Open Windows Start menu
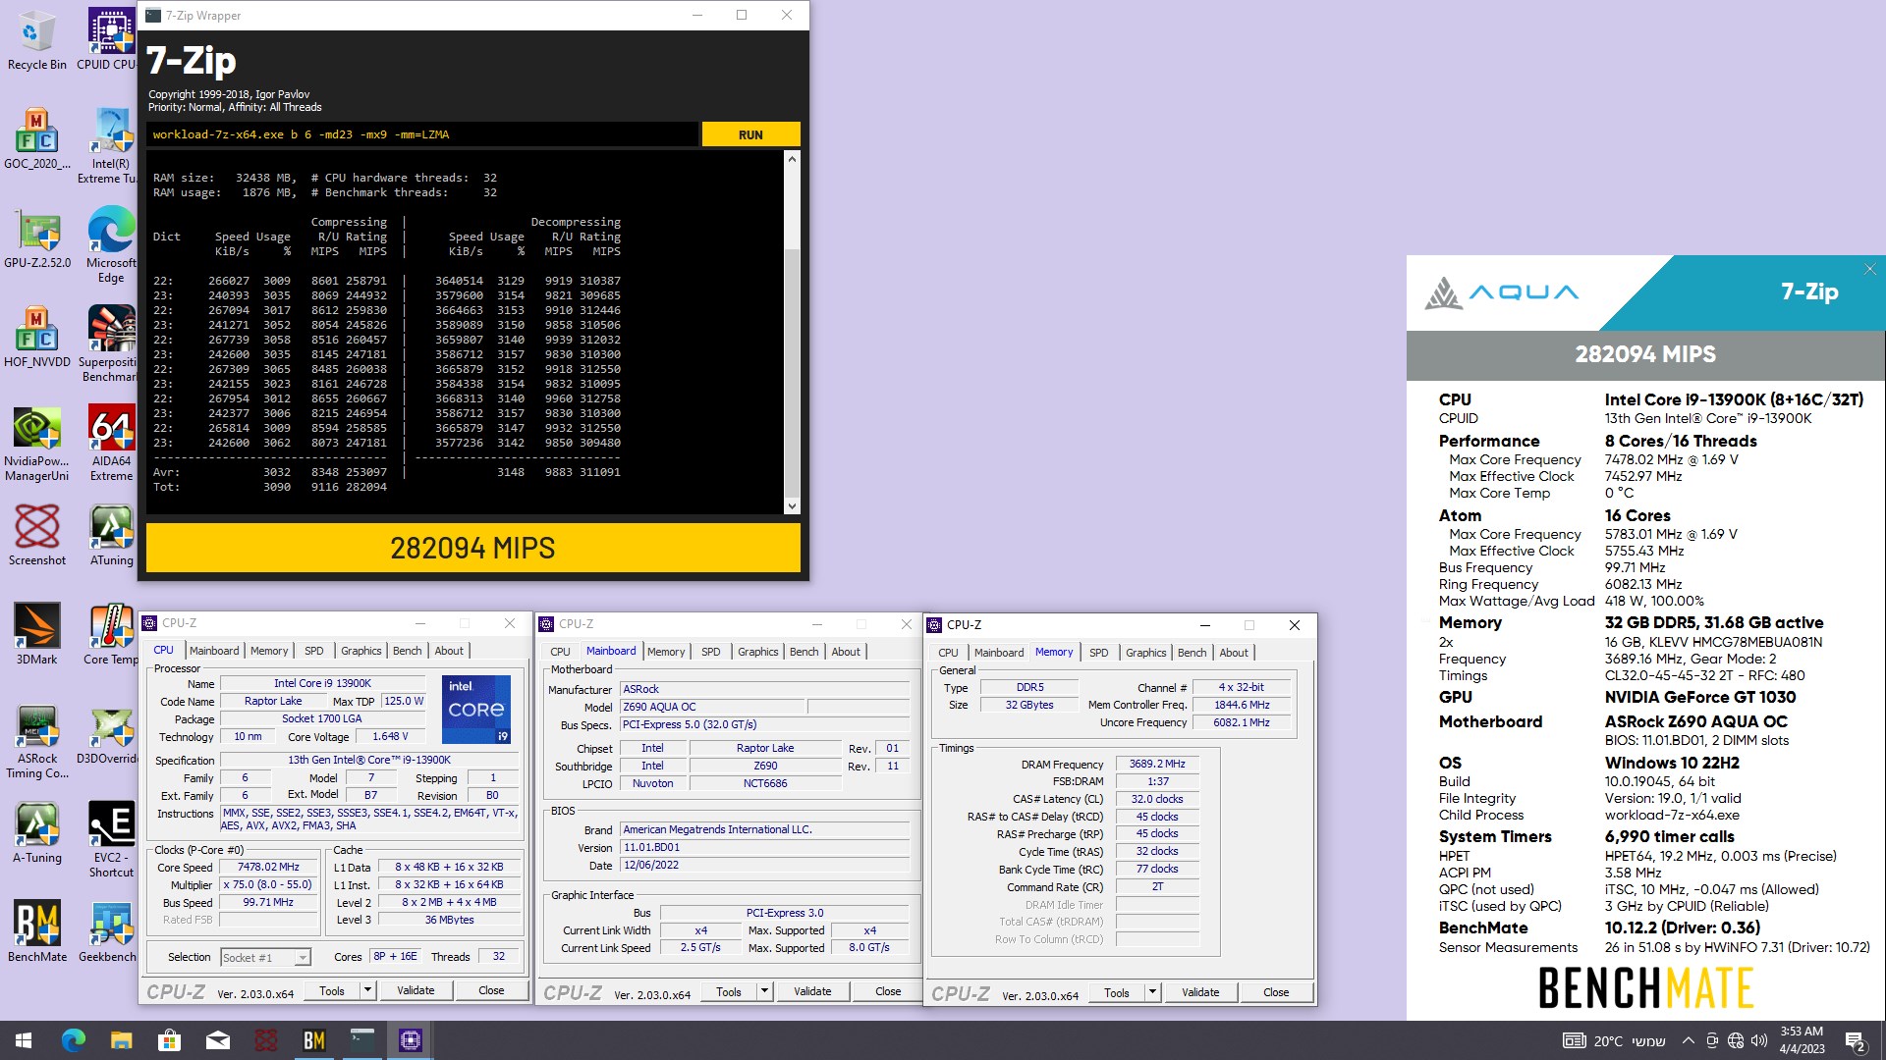The width and height of the screenshot is (1886, 1060). (24, 1040)
